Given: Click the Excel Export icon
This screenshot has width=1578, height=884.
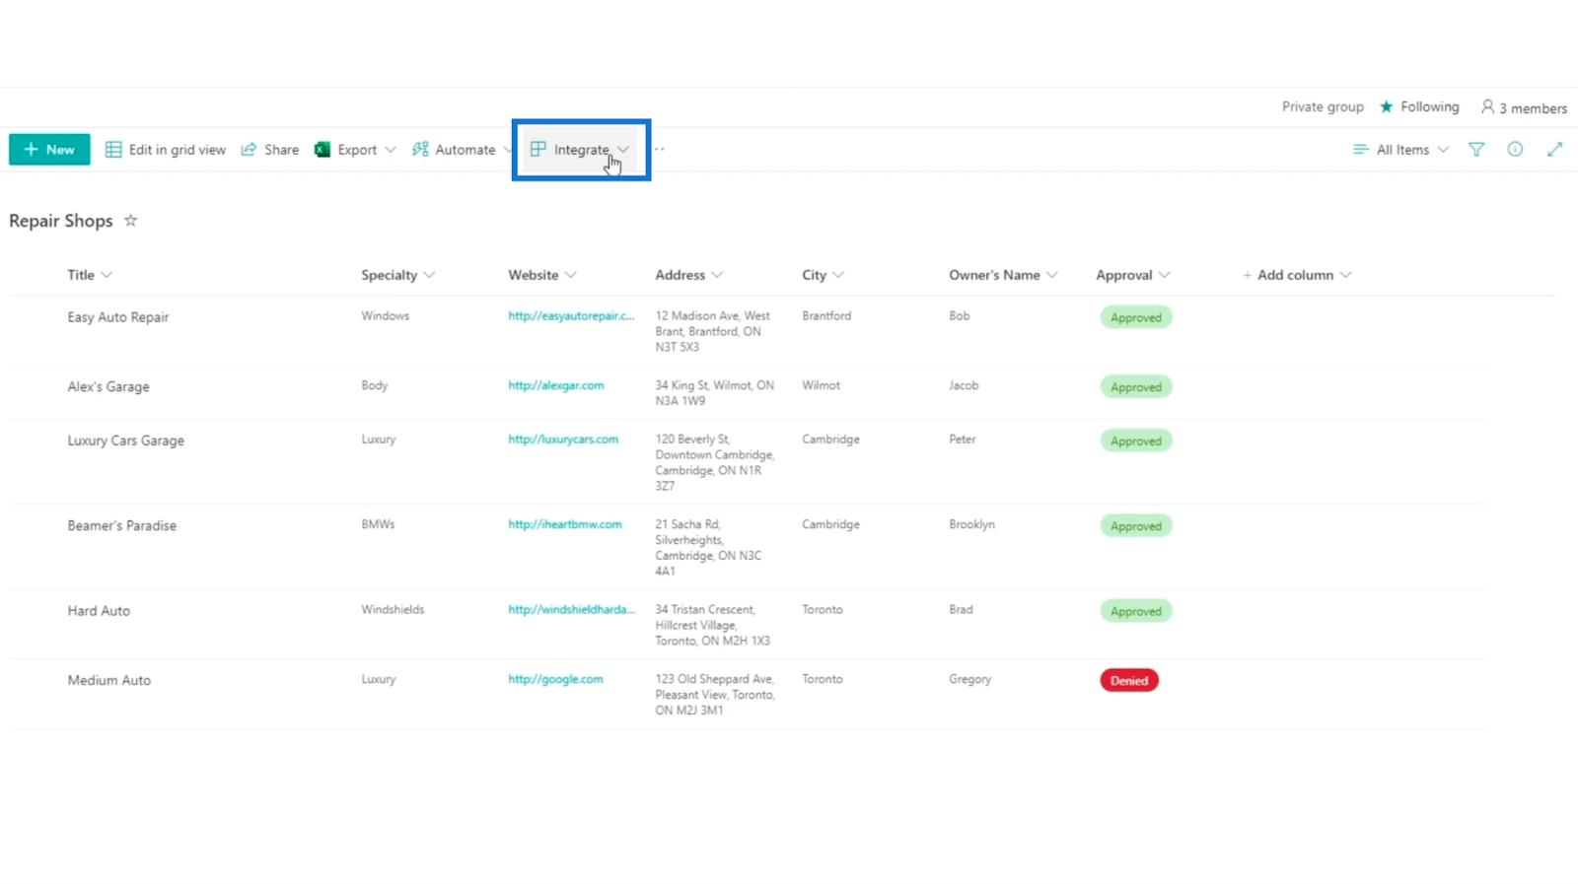Looking at the screenshot, I should 323,150.
